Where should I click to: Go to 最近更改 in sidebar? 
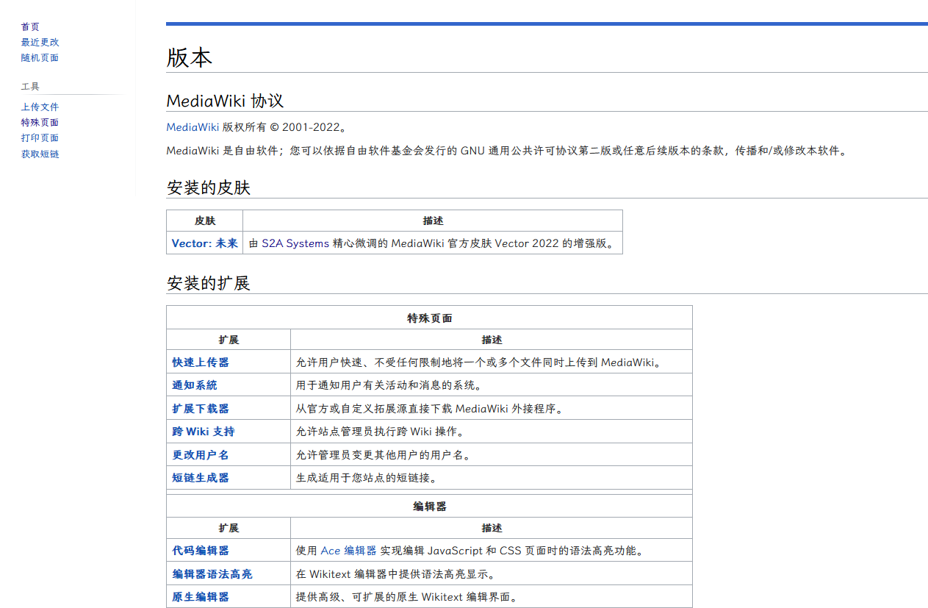[40, 42]
